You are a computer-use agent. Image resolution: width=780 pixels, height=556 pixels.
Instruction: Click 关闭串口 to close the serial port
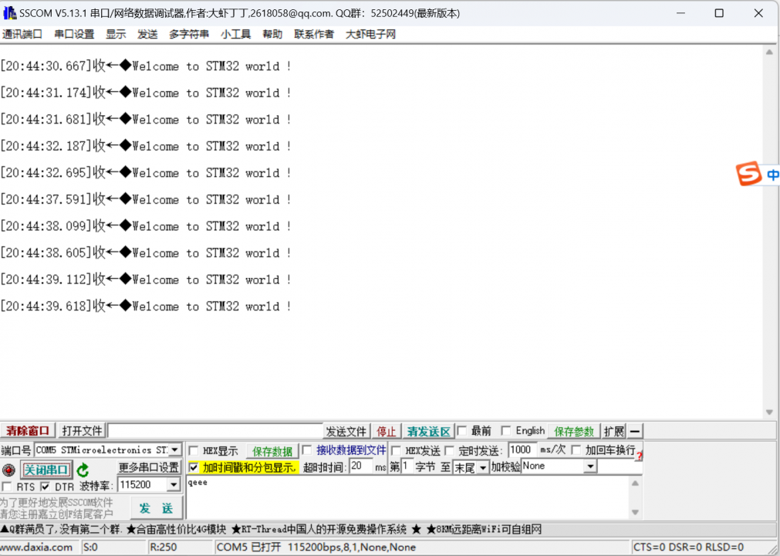(48, 470)
